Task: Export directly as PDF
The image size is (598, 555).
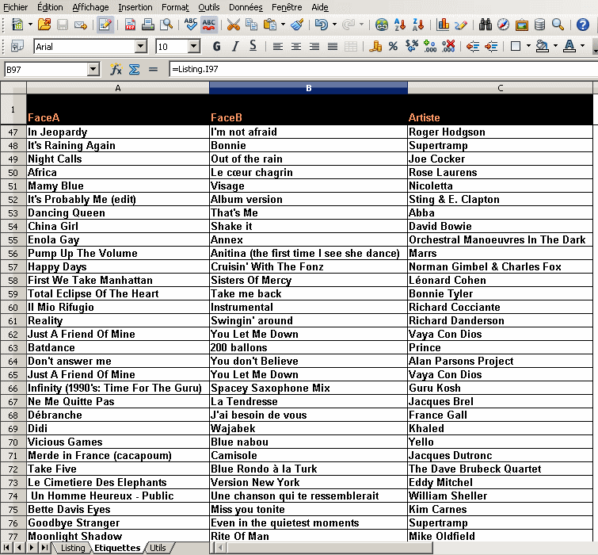Action: [130, 25]
